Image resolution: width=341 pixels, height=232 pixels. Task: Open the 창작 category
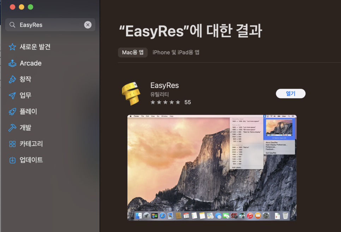25,79
